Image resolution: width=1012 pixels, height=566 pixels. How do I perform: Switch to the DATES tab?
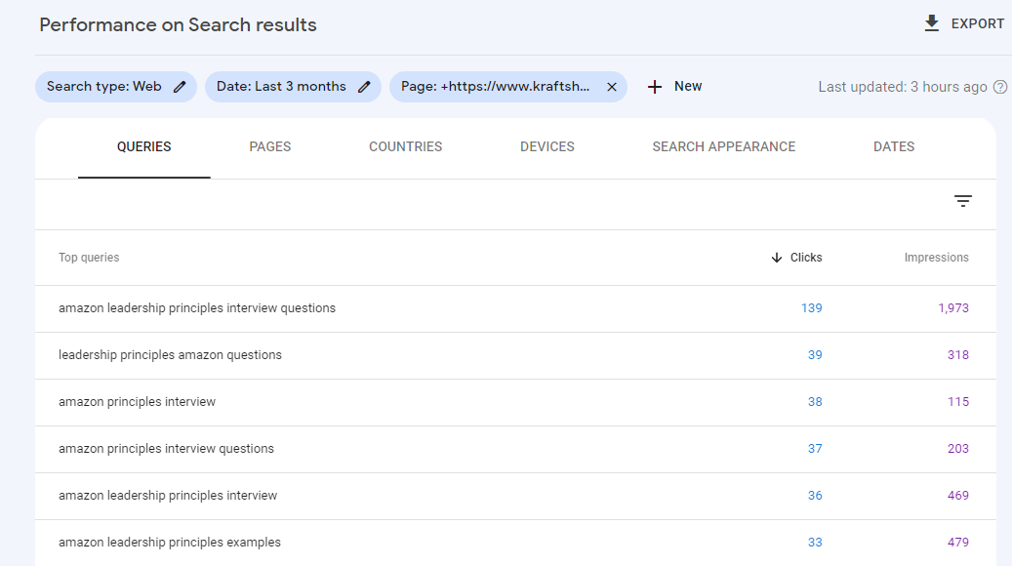894,146
